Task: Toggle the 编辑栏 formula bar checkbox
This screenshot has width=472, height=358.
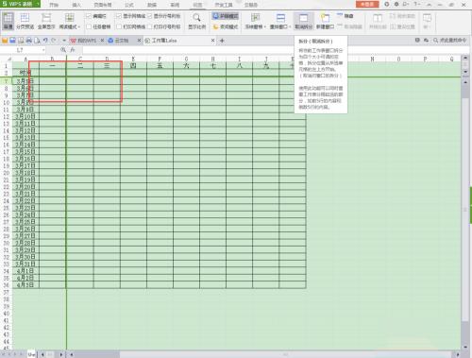Action: (89, 16)
